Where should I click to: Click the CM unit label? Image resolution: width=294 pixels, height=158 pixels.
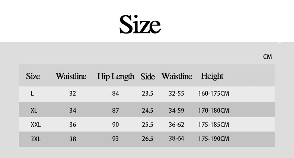[268, 57]
